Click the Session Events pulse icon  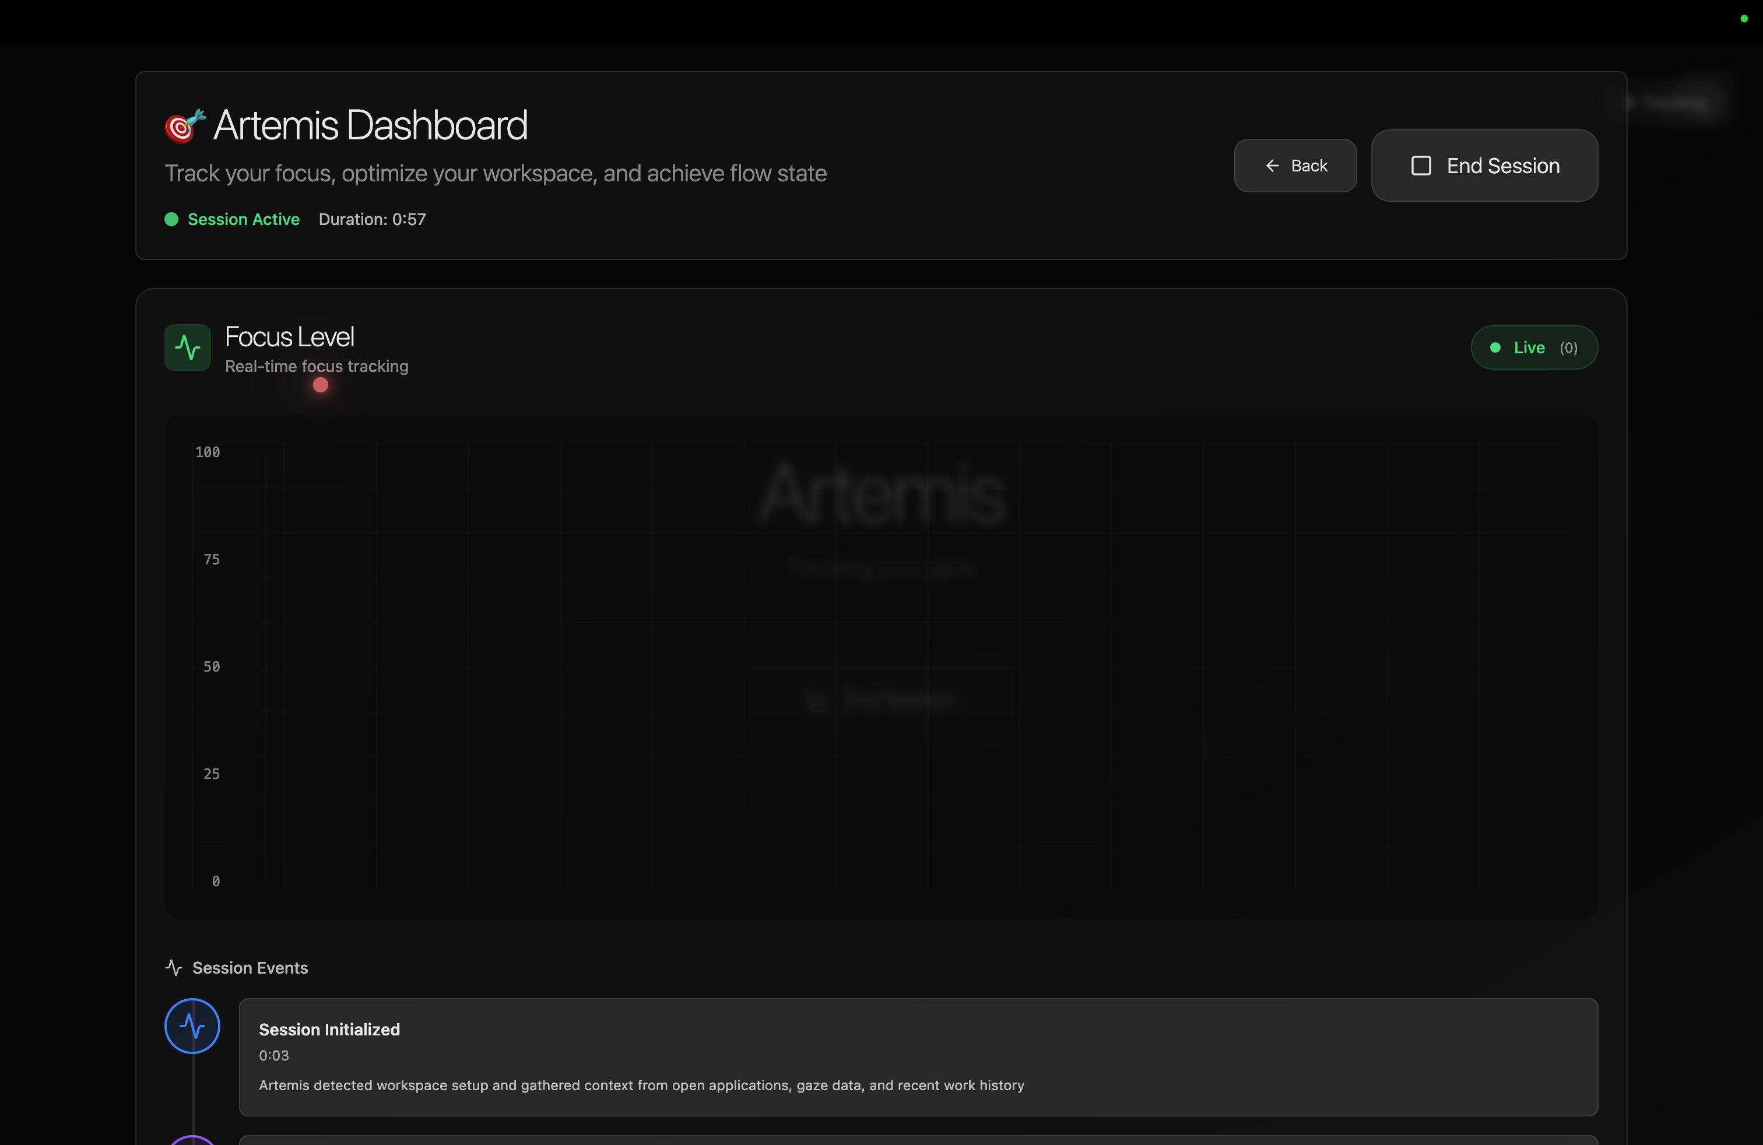pos(173,968)
